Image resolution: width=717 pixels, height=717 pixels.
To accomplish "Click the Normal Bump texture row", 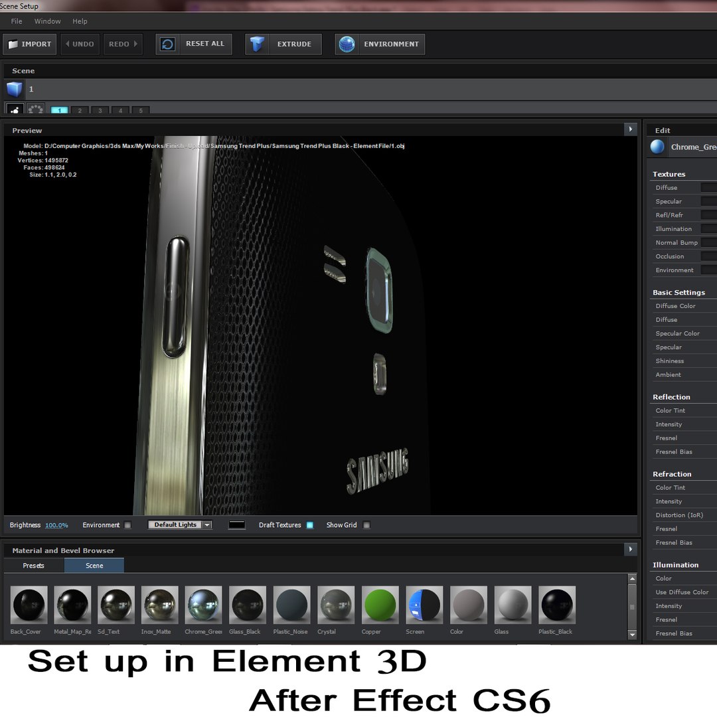I will click(x=683, y=242).
